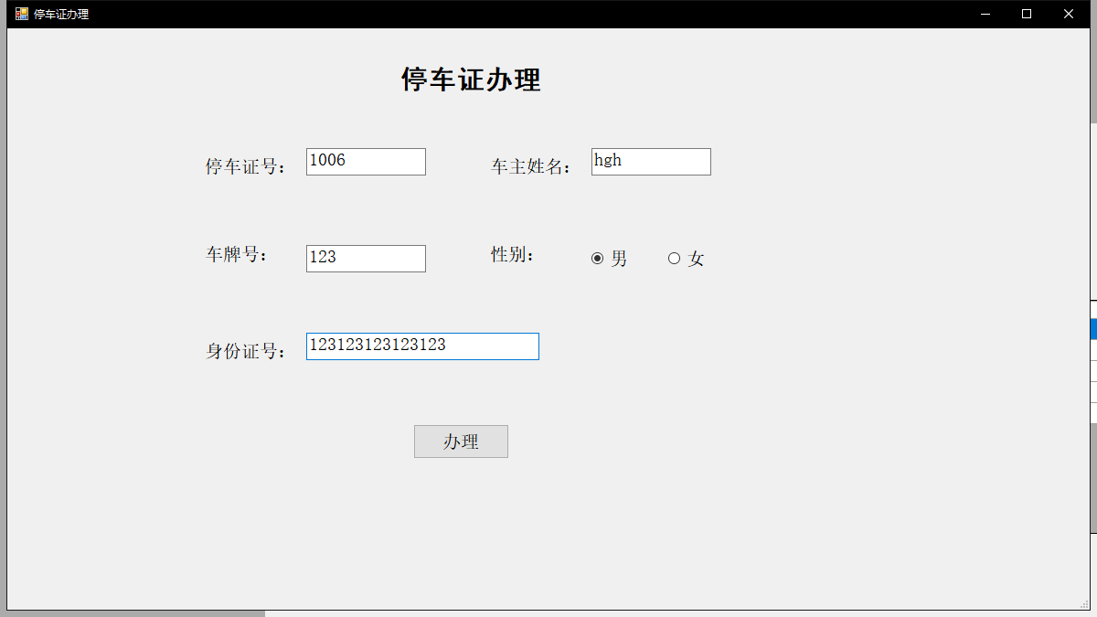The width and height of the screenshot is (1097, 617).
Task: Click the 身份证号 label
Action: (x=246, y=351)
